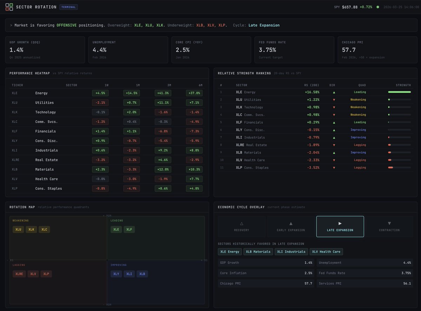421x311 pixels.
Task: Click the down direction arrow for XLV Health Care
Action: pos(334,160)
